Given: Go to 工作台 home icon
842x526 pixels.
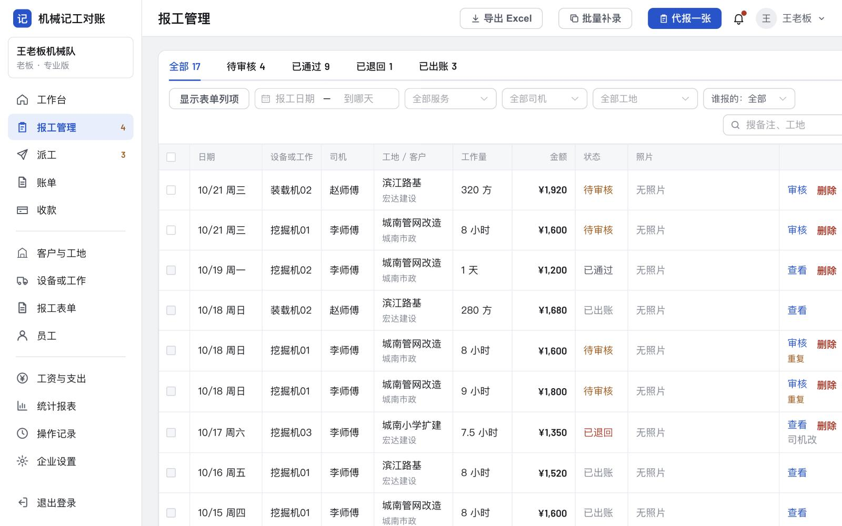Looking at the screenshot, I should click(x=22, y=99).
